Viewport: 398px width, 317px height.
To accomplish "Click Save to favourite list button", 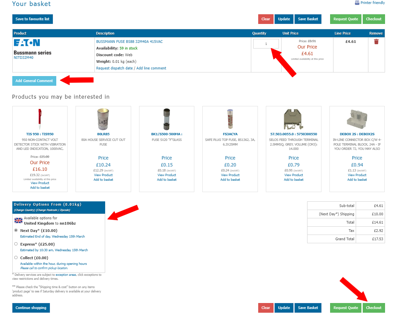I will pyautogui.click(x=33, y=19).
